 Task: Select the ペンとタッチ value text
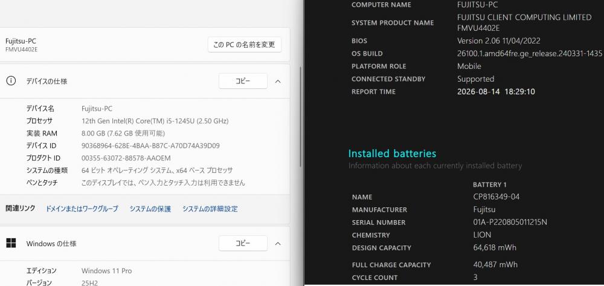(x=163, y=183)
